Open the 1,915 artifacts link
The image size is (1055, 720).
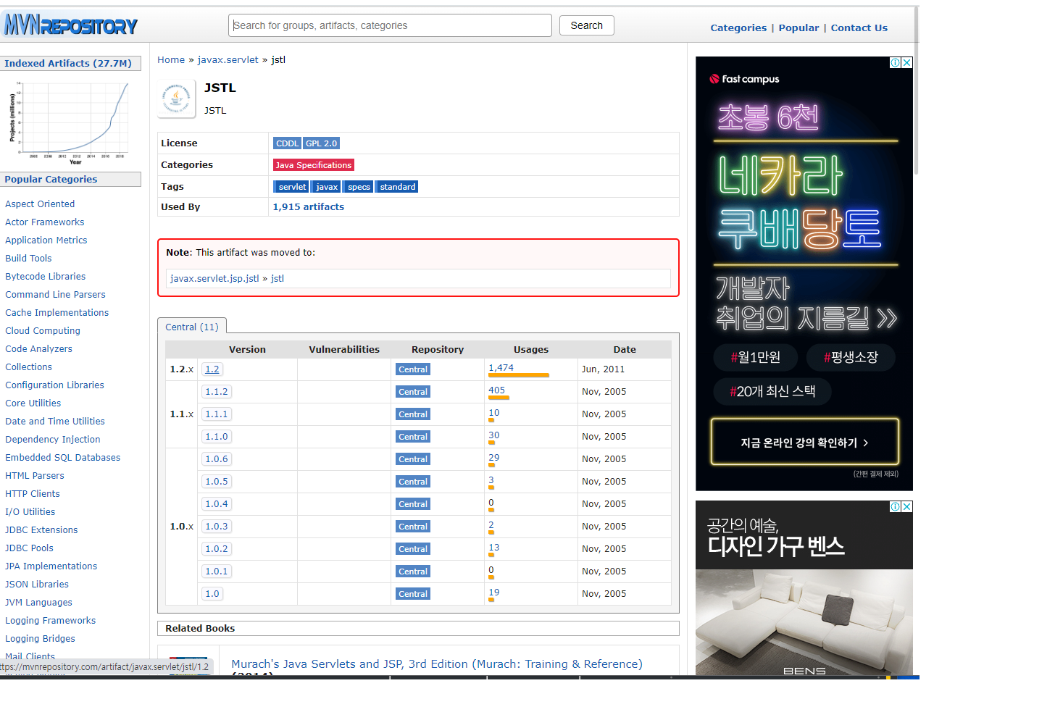click(308, 206)
